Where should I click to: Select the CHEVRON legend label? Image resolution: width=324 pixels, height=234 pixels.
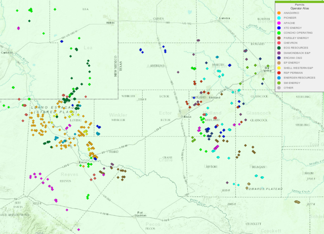tap(290, 43)
